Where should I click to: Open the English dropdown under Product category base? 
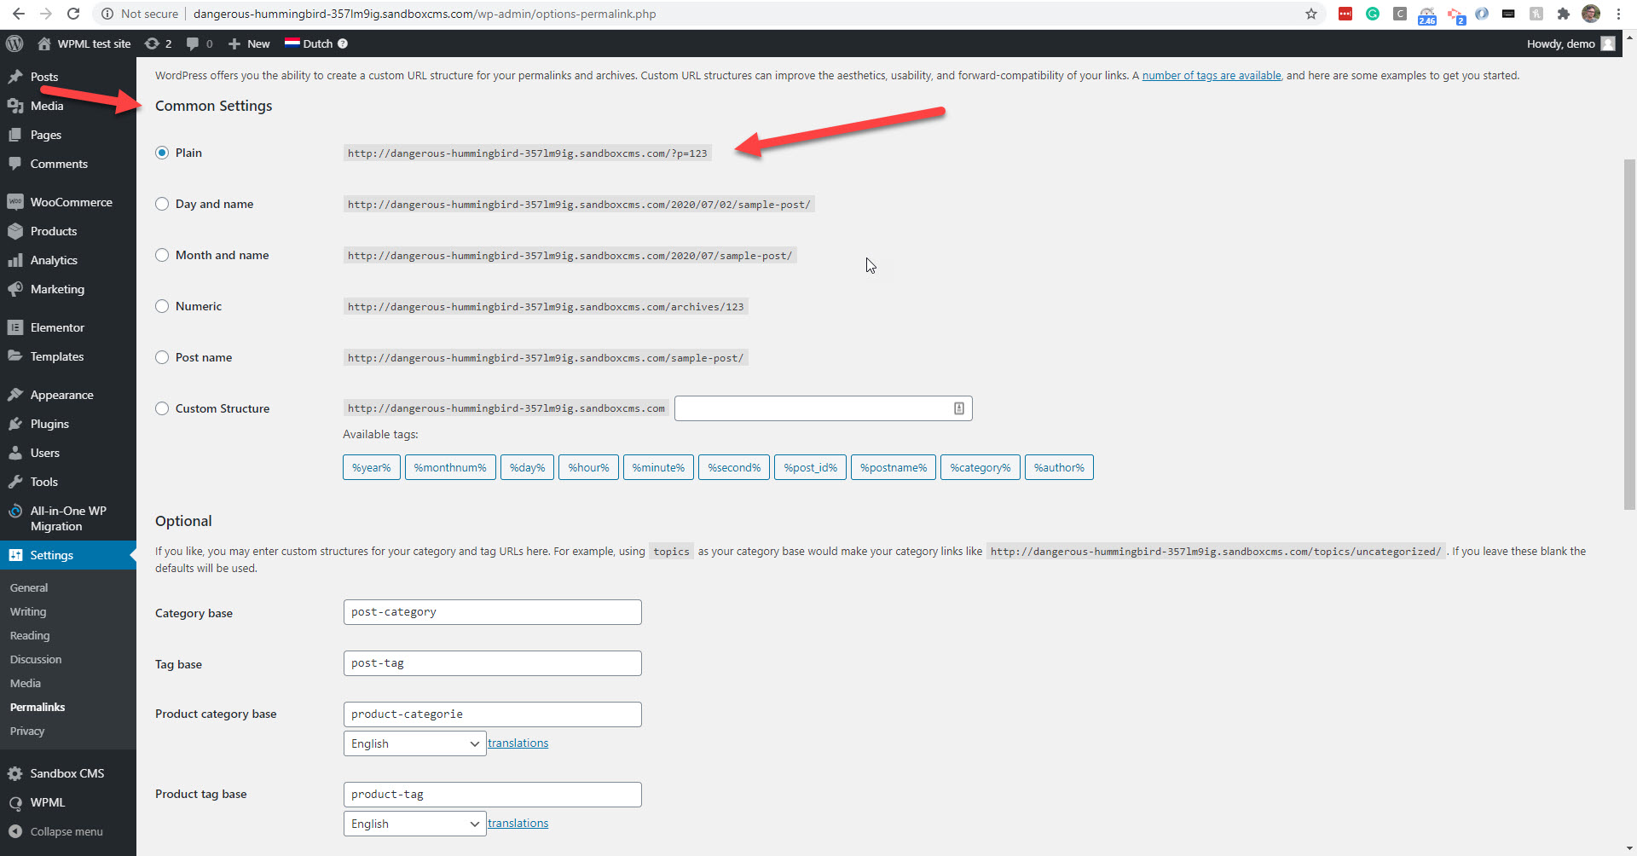tap(414, 743)
